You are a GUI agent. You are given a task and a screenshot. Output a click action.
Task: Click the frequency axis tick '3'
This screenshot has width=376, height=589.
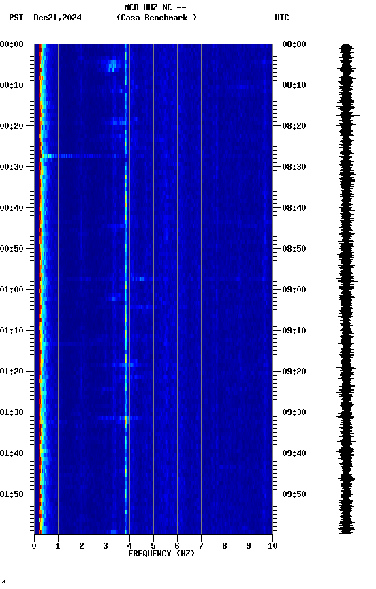point(106,546)
